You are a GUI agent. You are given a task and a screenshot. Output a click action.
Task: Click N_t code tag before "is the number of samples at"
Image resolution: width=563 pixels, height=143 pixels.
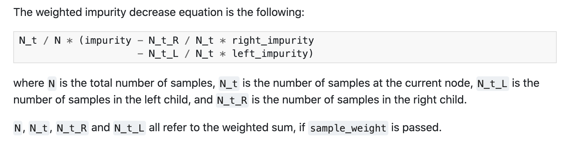(x=229, y=84)
